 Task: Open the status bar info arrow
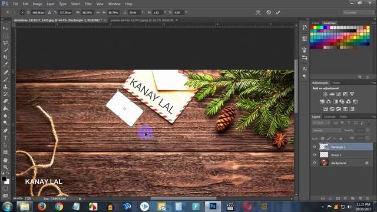coord(80,199)
